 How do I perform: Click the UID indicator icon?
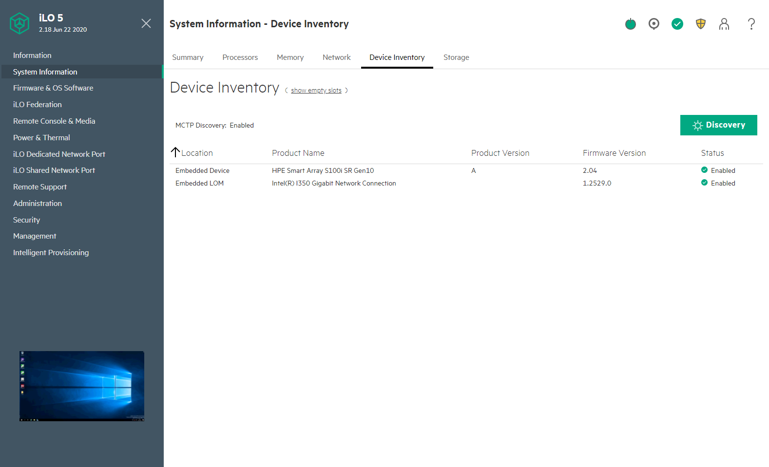654,24
